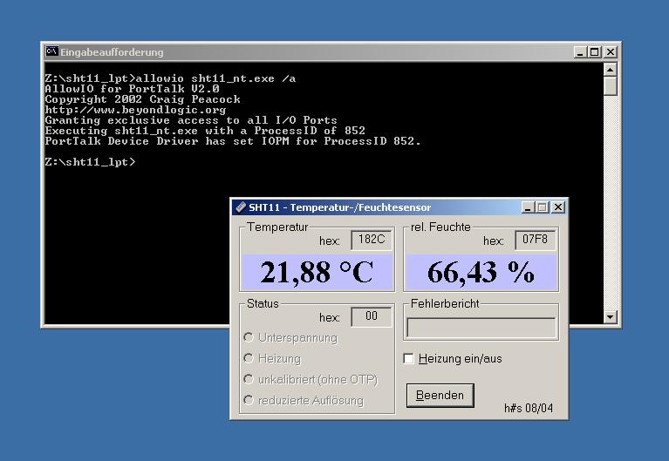Viewport: 669px width, 461px height.
Task: Click the Z:\sht11_lpt> prompt on the last console line
Action: [90, 162]
